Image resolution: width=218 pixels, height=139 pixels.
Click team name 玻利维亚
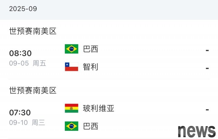(x=99, y=108)
